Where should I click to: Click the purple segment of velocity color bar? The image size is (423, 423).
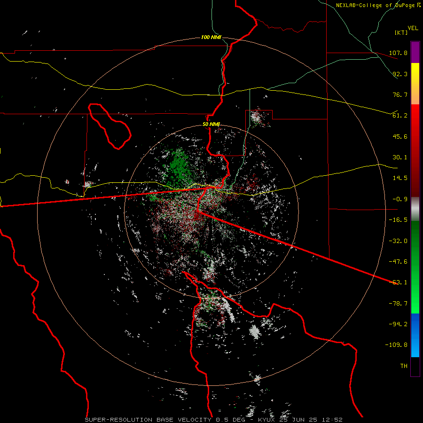(415, 52)
